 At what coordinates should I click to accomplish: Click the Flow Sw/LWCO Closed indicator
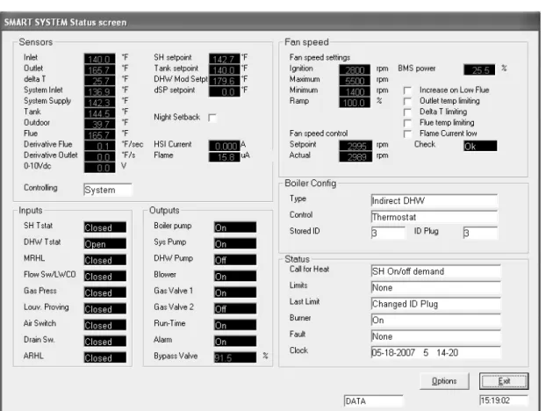[105, 276]
